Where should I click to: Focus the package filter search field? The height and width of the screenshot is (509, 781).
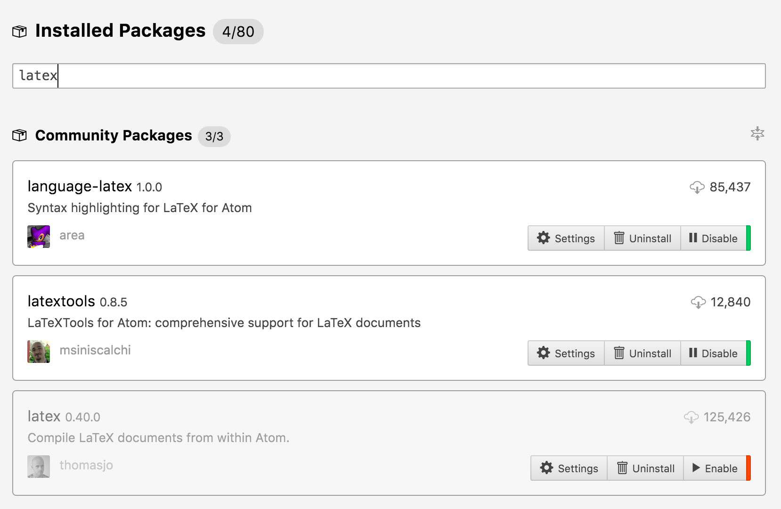point(389,76)
